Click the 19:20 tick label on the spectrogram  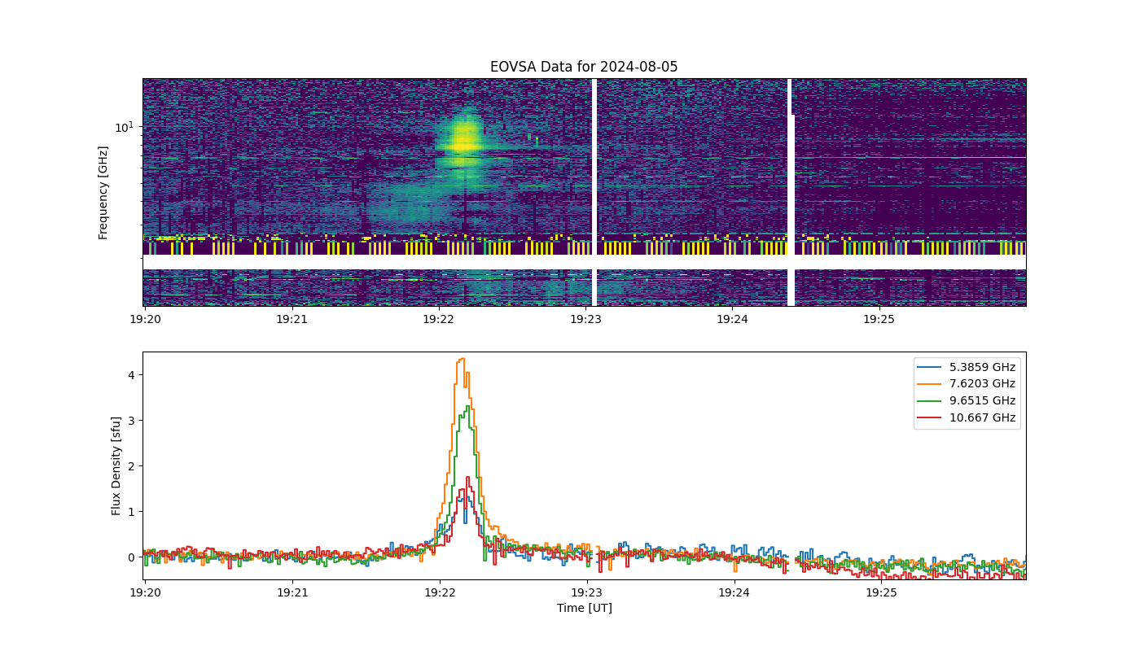[x=145, y=319]
